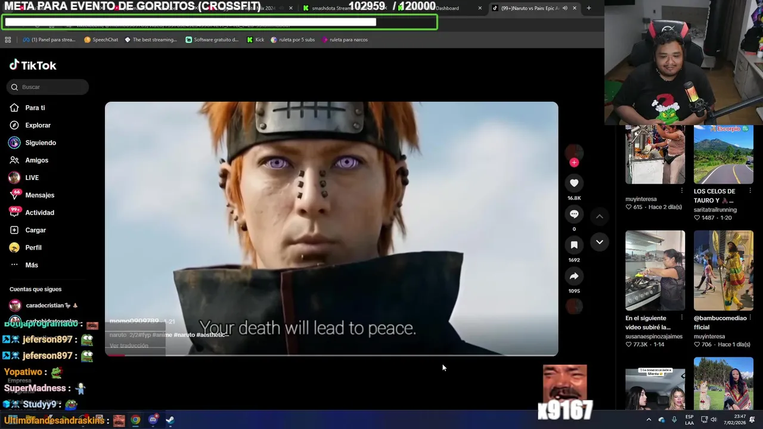
Task: Go to previous video with up chevron
Action: coord(600,217)
